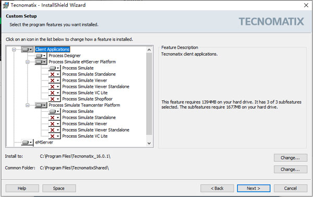Select Process Simulate Viewer label under eMServer Platform

click(x=85, y=81)
